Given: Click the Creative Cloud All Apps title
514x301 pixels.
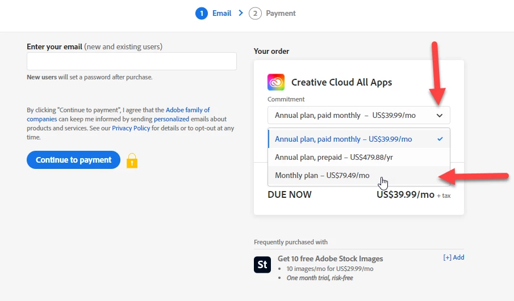Looking at the screenshot, I should tap(341, 82).
